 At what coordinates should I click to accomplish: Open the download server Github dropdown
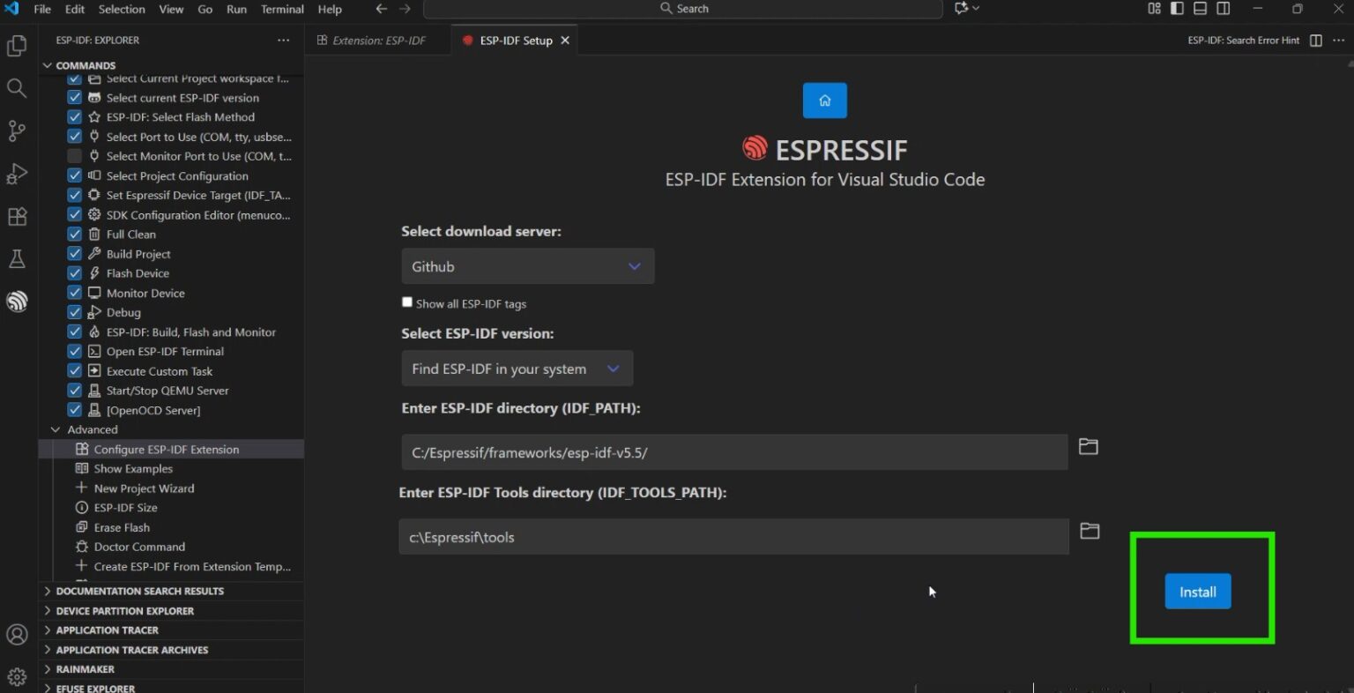coord(527,266)
